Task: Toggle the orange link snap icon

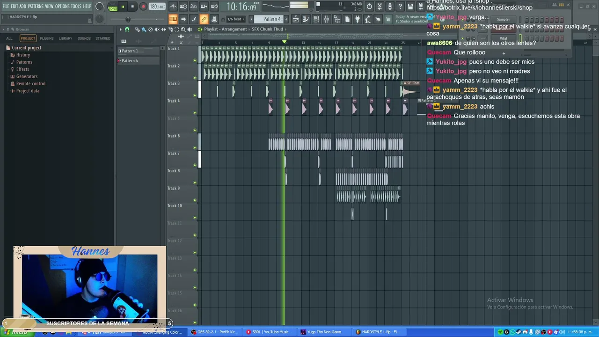Action: click(x=204, y=19)
